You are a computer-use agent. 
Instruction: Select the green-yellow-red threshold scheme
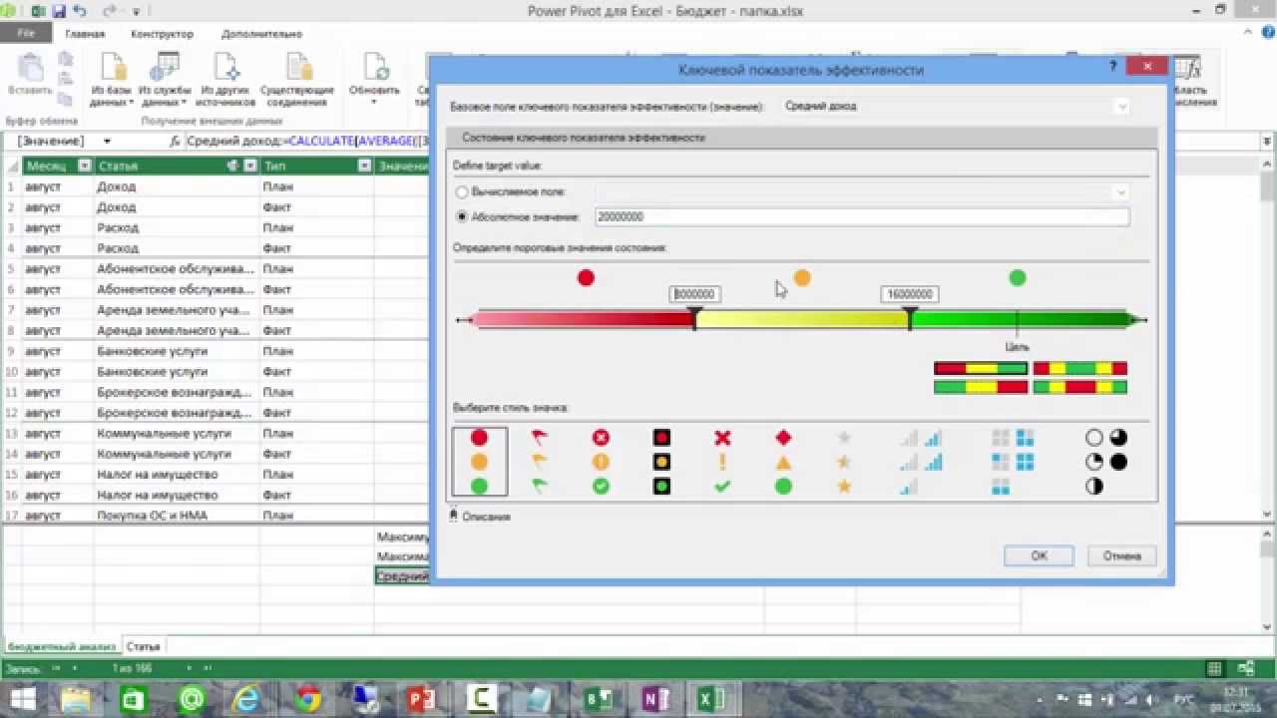coord(980,387)
